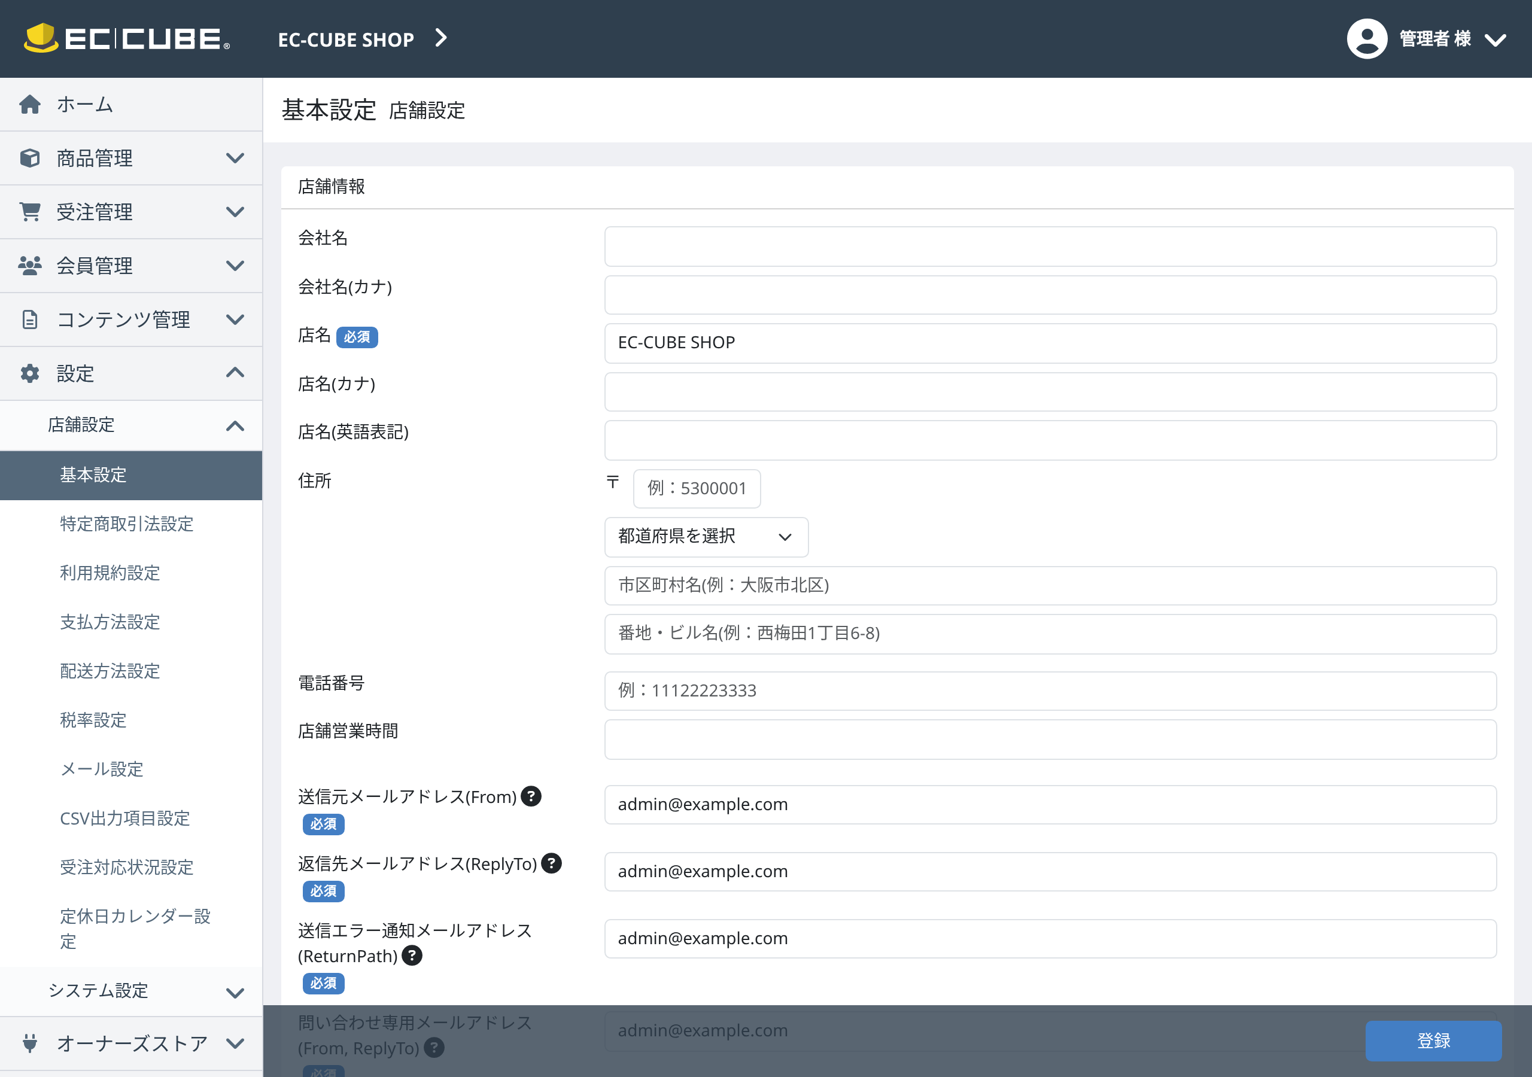Open CSV出力項目設定 page

[125, 818]
